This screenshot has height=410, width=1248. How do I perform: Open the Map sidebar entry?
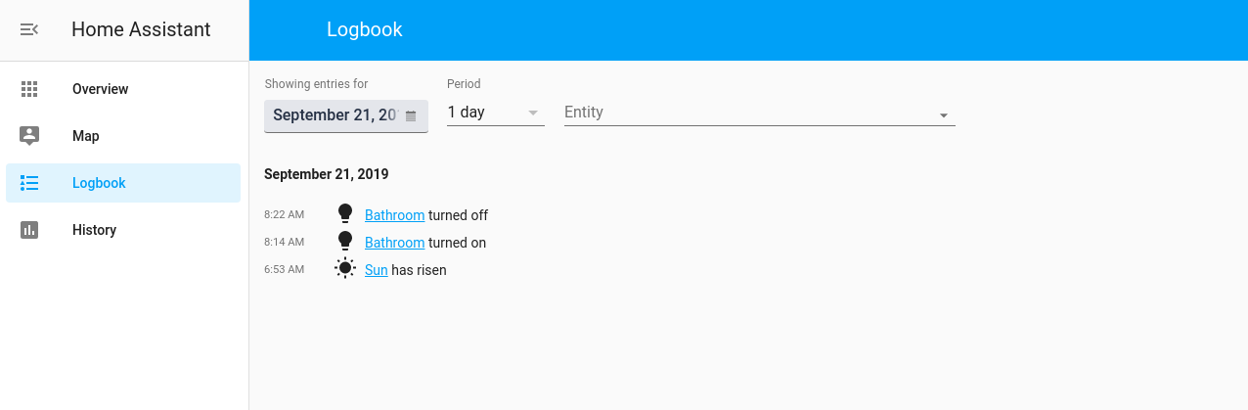(x=123, y=136)
